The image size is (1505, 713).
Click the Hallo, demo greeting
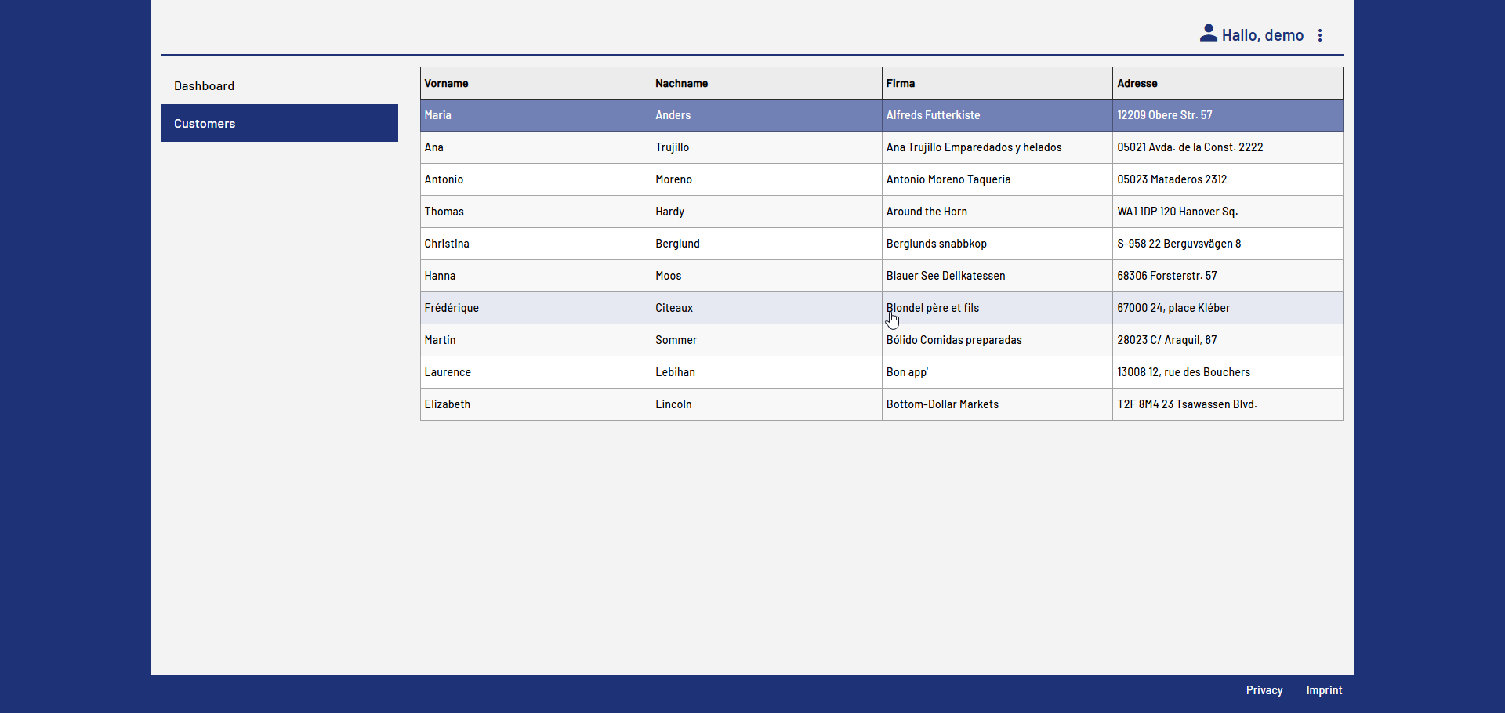tap(1262, 35)
